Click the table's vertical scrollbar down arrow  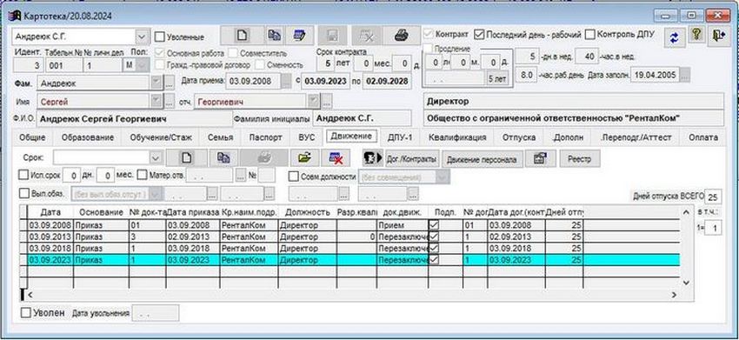[686, 282]
